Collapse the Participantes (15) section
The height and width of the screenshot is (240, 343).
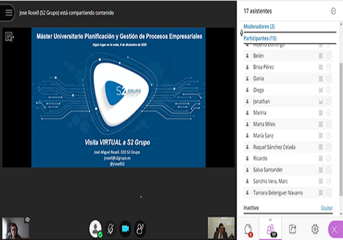[260, 38]
